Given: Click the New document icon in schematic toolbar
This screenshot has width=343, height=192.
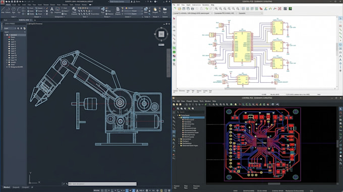Looking at the screenshot, I should 175,9.
